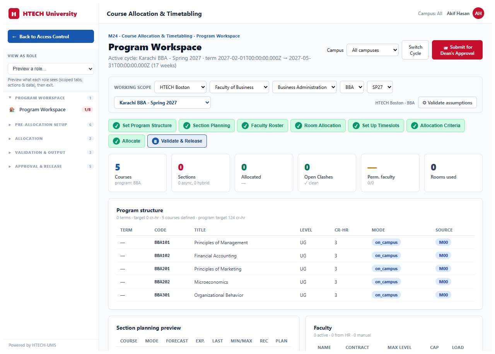
Task: Select Program Workspace in the sidebar
Action: (x=51, y=110)
